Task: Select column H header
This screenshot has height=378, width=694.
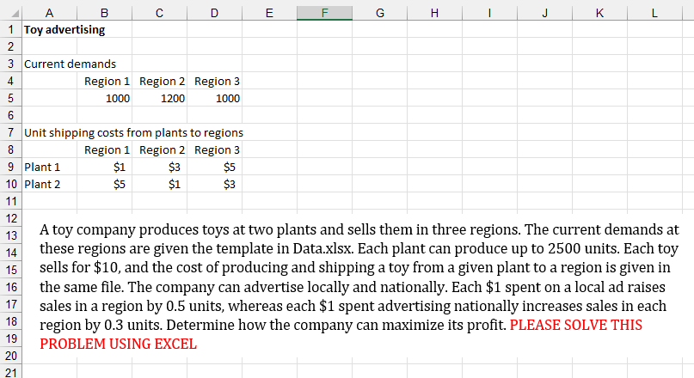Action: (x=434, y=13)
